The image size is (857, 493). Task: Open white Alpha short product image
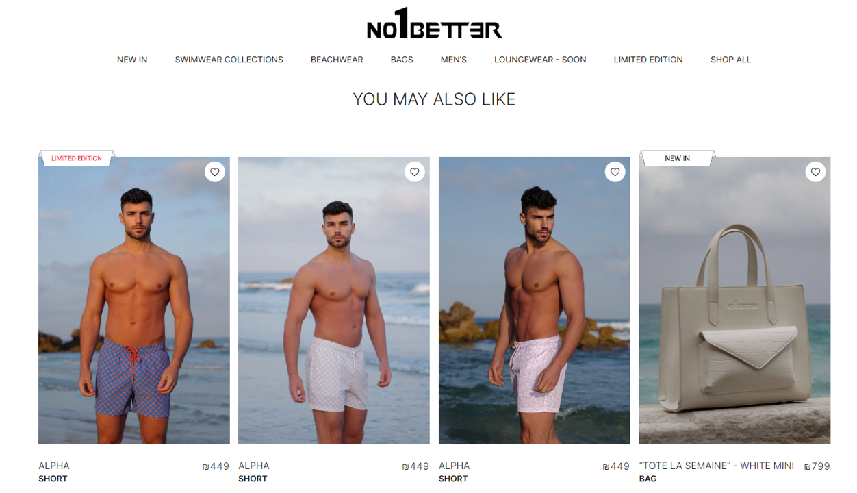(x=334, y=301)
